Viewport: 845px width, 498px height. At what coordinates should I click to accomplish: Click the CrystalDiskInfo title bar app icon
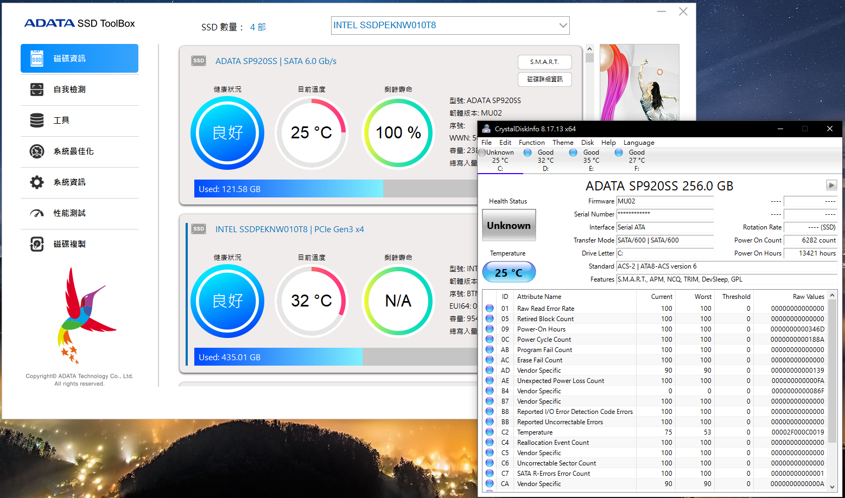pyautogui.click(x=486, y=129)
